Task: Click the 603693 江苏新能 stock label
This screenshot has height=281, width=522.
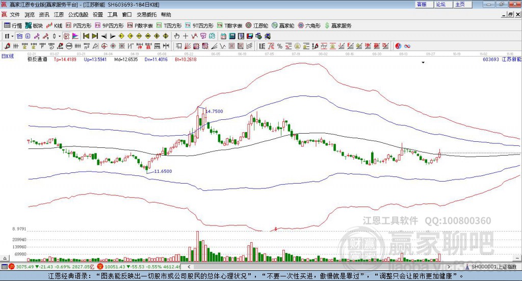Action: (502, 59)
